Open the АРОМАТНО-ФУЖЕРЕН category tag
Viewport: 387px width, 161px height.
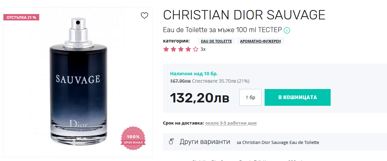(x=260, y=41)
